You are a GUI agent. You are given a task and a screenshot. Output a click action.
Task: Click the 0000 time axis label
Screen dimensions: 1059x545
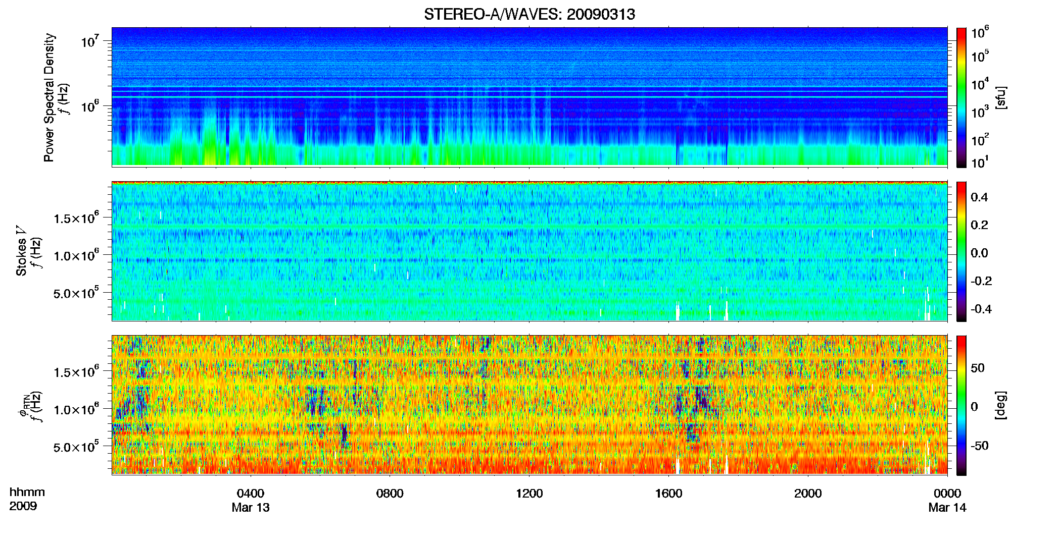coord(947,493)
